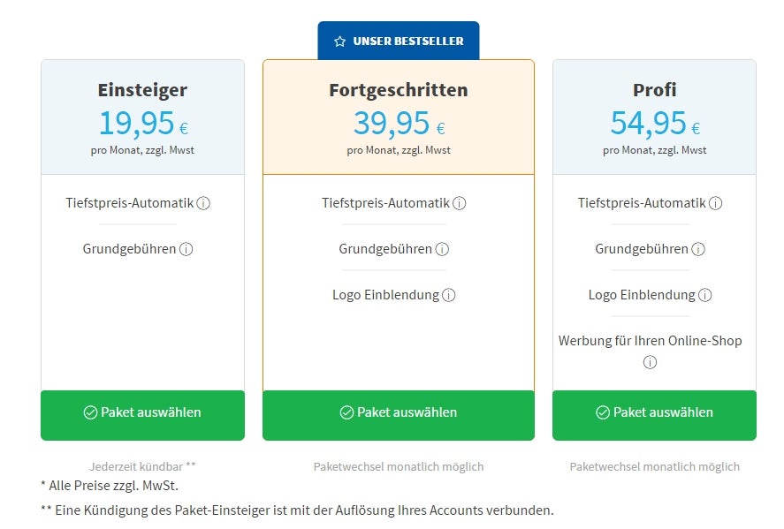Screen dimensions: 784x529
Task: Click the Unser Bestseller banner
Action: (399, 41)
